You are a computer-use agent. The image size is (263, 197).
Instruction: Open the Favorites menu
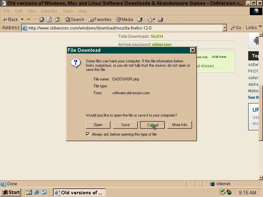49,11
